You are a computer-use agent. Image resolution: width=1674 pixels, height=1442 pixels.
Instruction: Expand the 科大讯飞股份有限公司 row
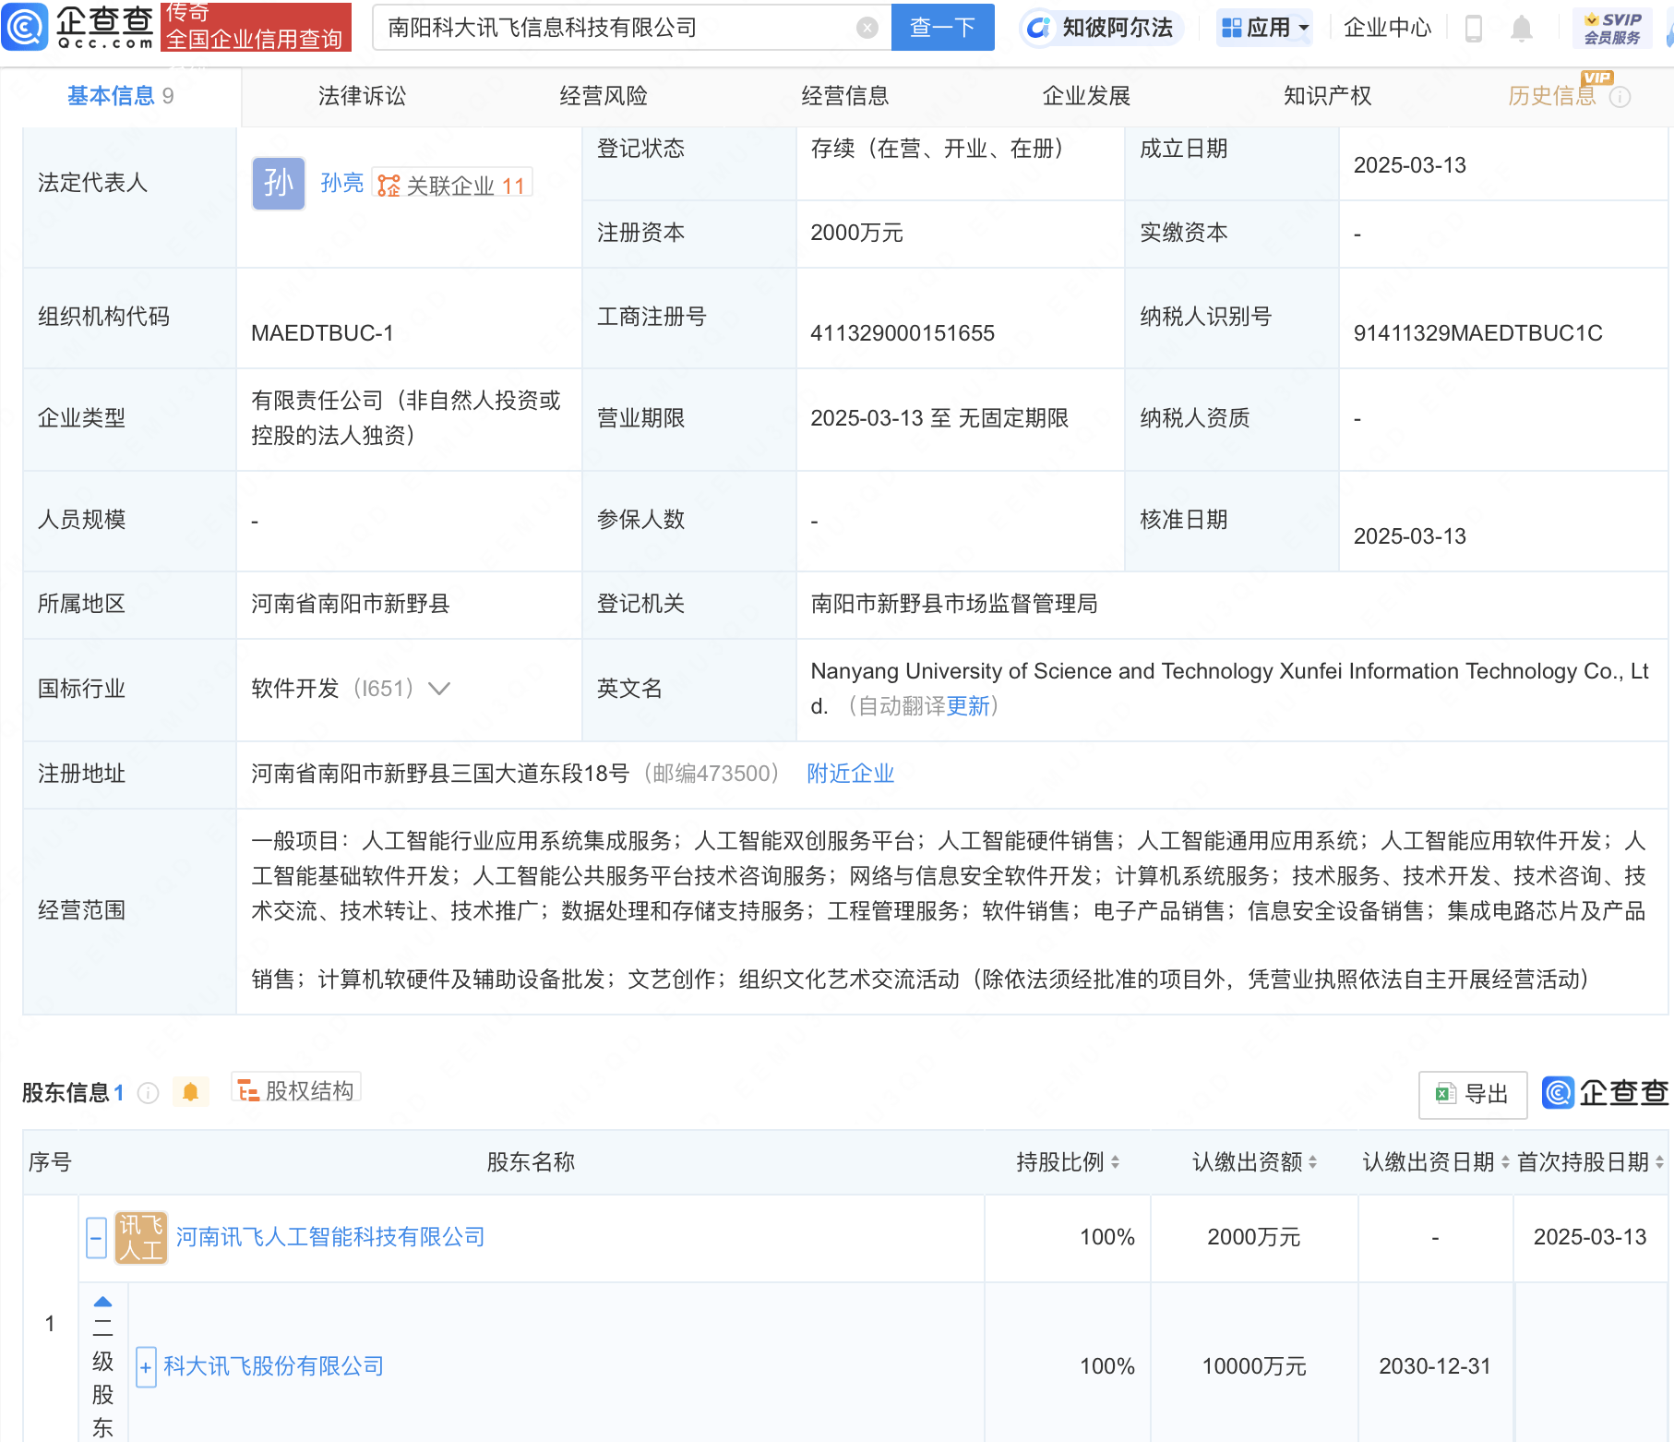click(146, 1367)
